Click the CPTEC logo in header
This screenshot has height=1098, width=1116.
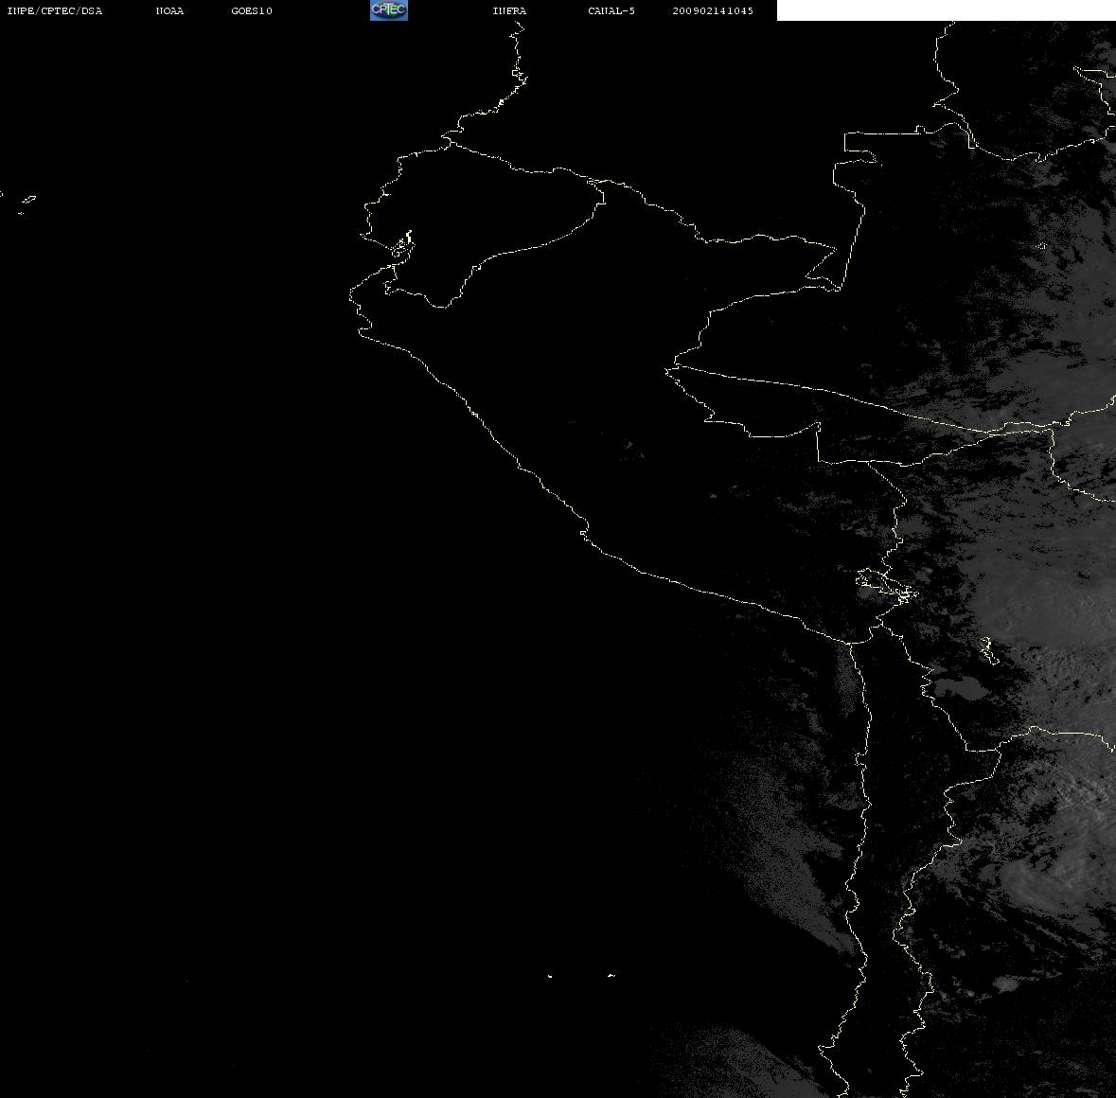389,10
